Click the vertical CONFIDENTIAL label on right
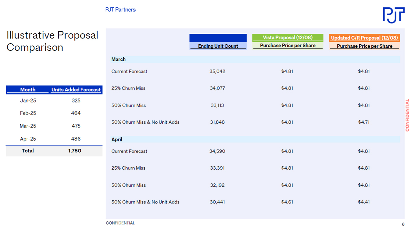The image size is (410, 230). (407, 115)
